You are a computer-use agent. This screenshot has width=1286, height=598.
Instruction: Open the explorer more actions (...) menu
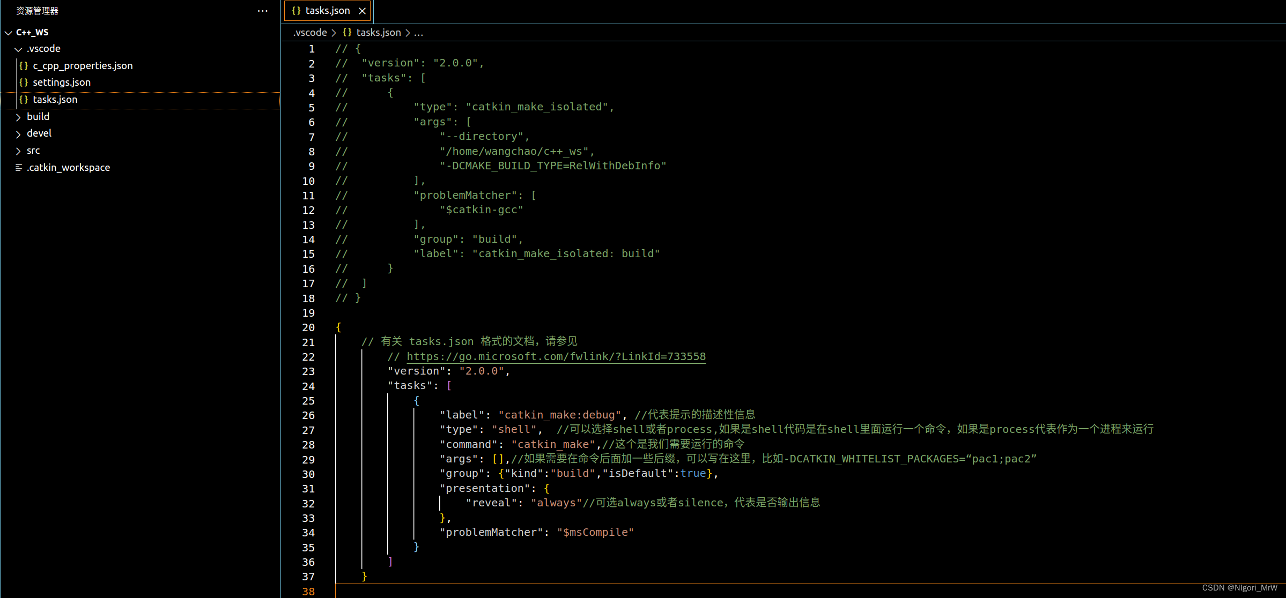pos(262,11)
